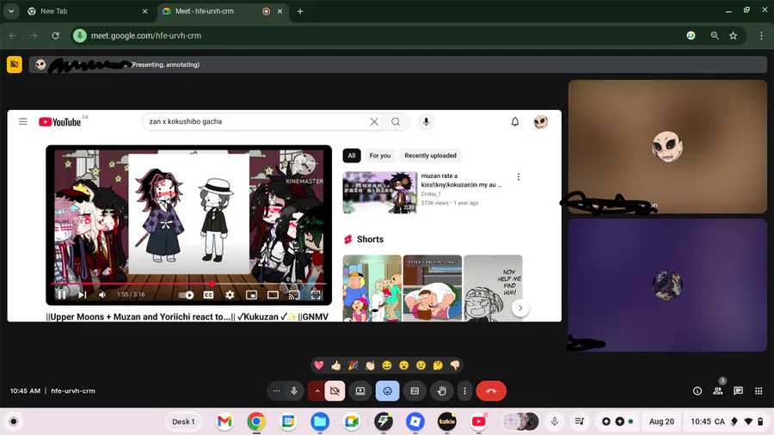
Task: Open Files app from the shelf
Action: (x=320, y=422)
